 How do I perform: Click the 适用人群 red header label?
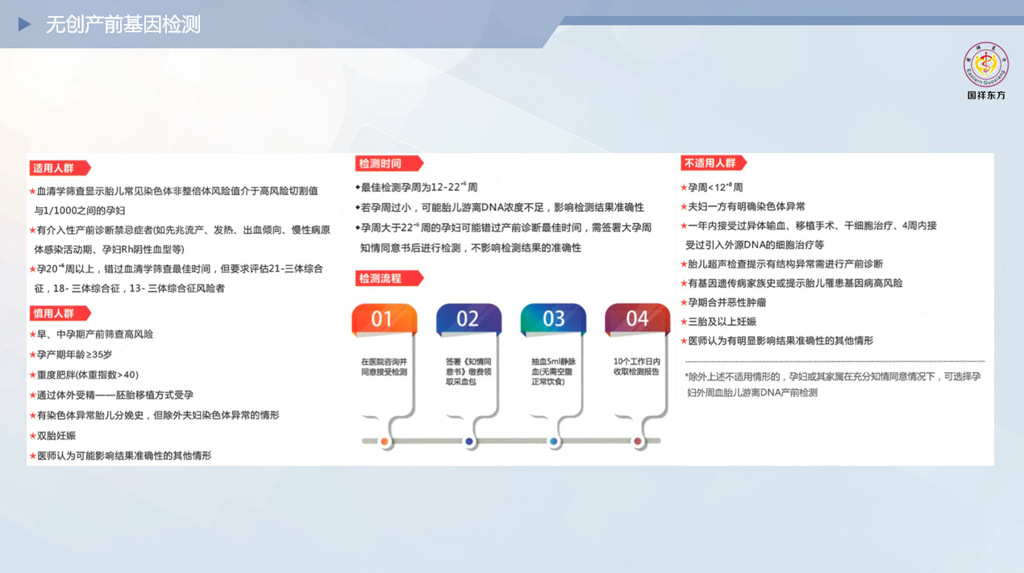pos(59,168)
